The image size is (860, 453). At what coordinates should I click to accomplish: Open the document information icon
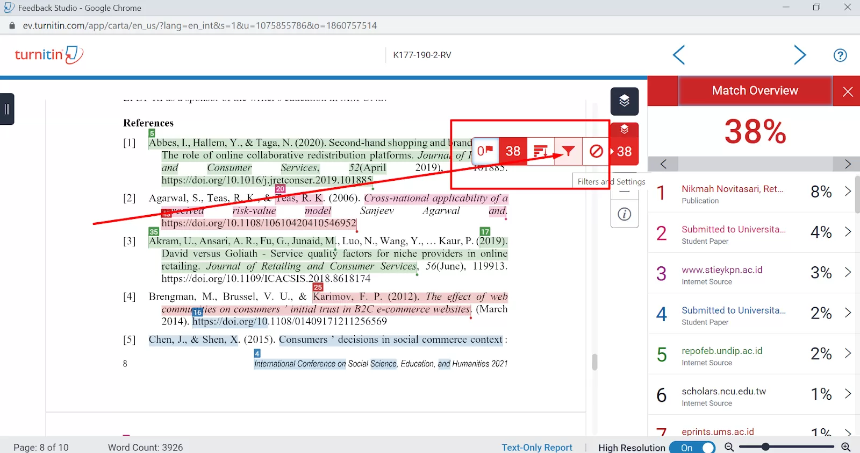click(624, 214)
